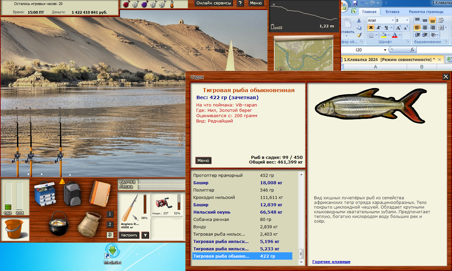Click the Настроить button
This screenshot has height=271, width=452.
coord(129,235)
